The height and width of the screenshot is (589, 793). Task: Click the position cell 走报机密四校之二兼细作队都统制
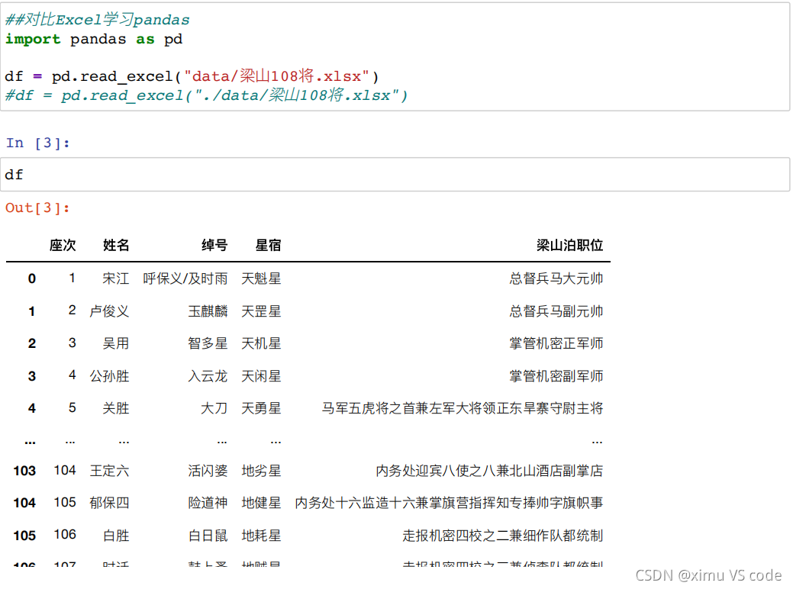click(503, 536)
